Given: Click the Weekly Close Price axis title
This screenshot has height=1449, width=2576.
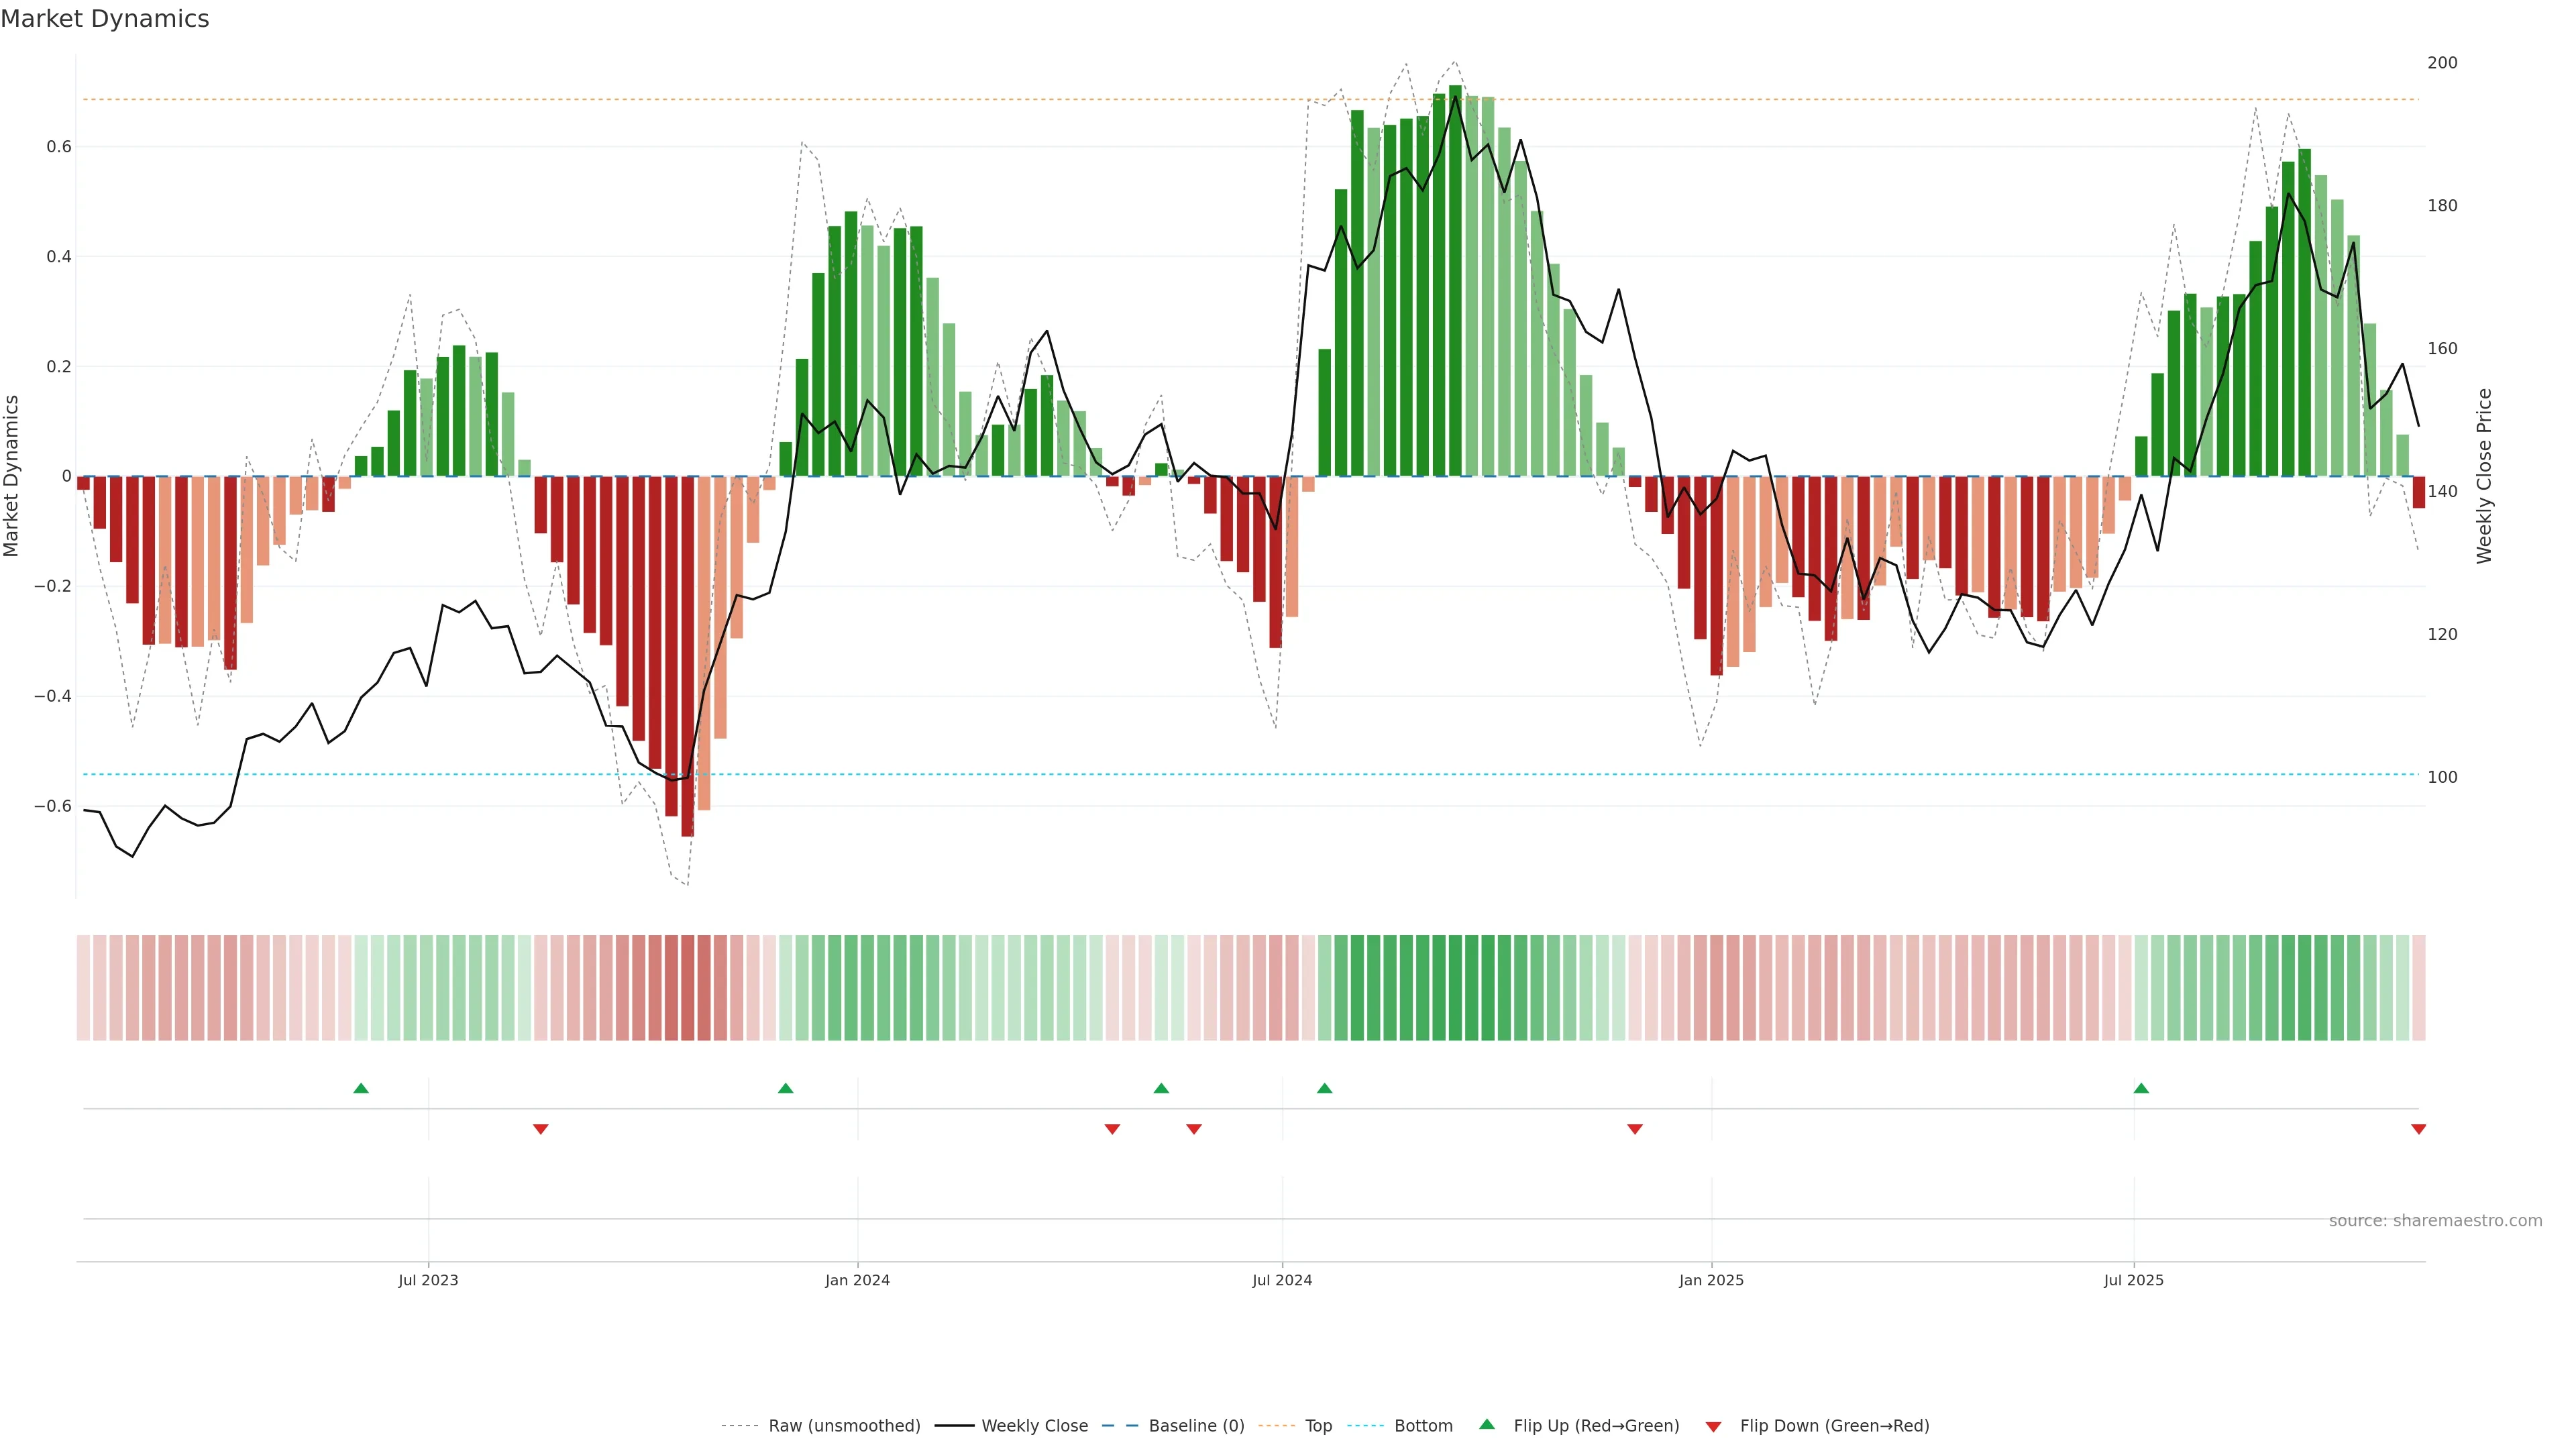Looking at the screenshot, I should (x=2484, y=476).
